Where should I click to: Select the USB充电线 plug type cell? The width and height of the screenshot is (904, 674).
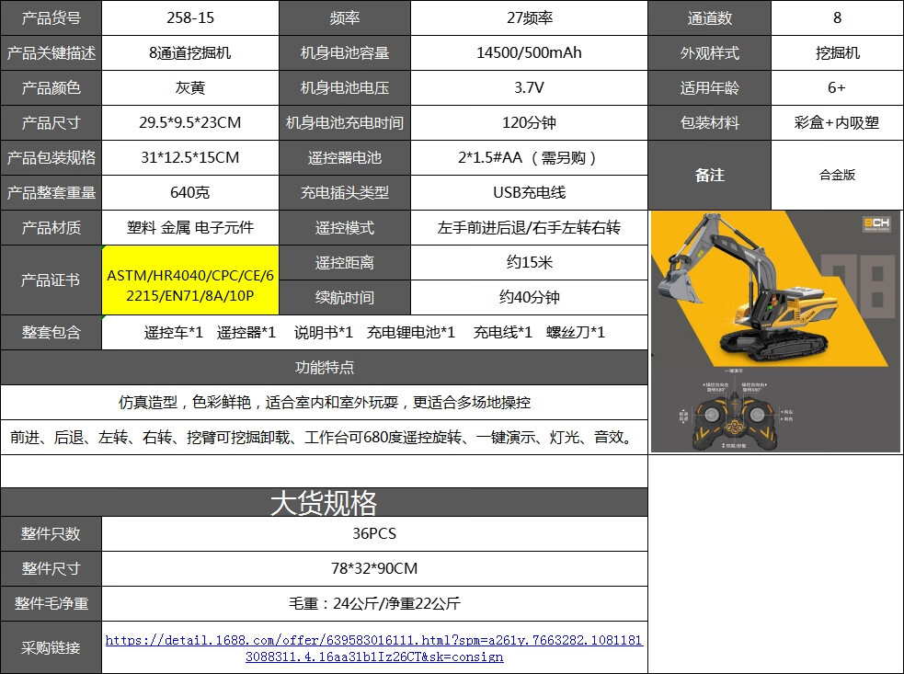(x=530, y=192)
